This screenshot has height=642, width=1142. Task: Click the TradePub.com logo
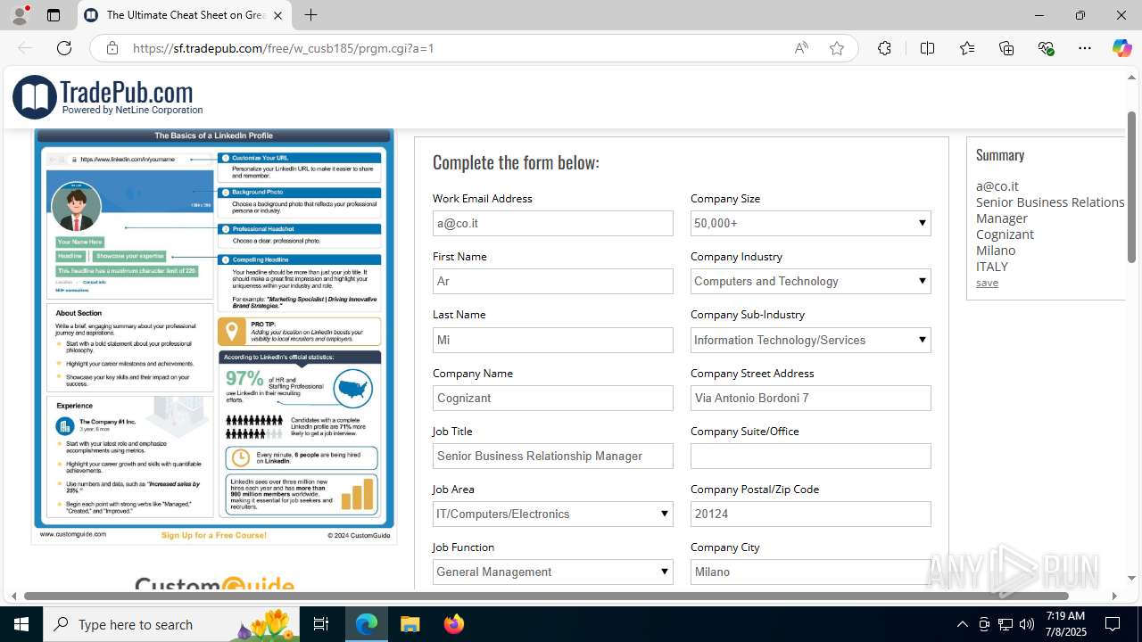tap(108, 97)
